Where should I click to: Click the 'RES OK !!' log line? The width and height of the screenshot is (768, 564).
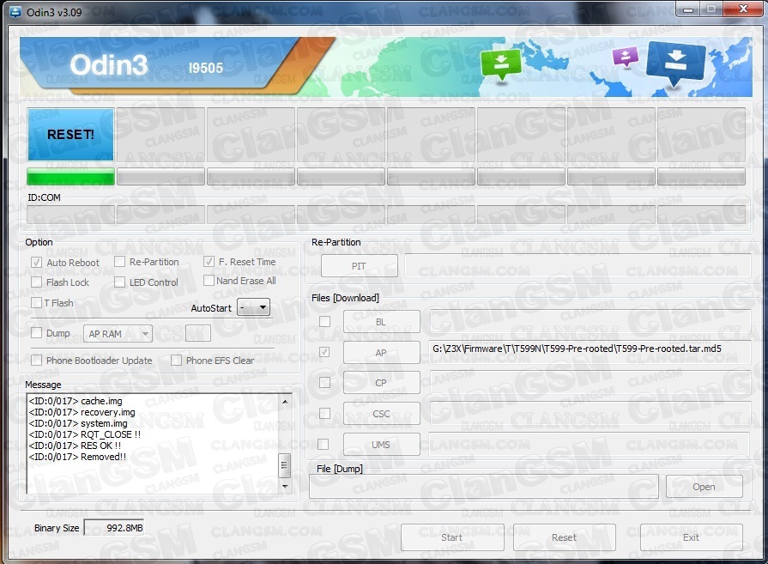click(75, 446)
